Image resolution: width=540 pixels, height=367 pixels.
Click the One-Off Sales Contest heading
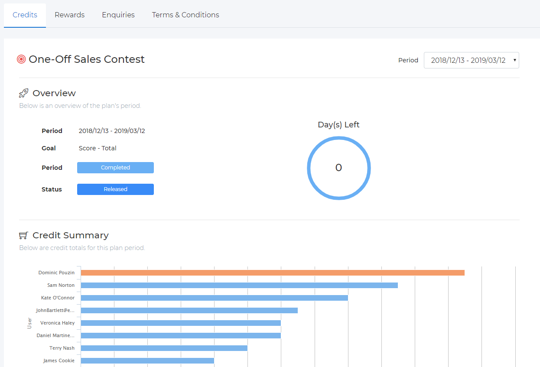pyautogui.click(x=87, y=59)
